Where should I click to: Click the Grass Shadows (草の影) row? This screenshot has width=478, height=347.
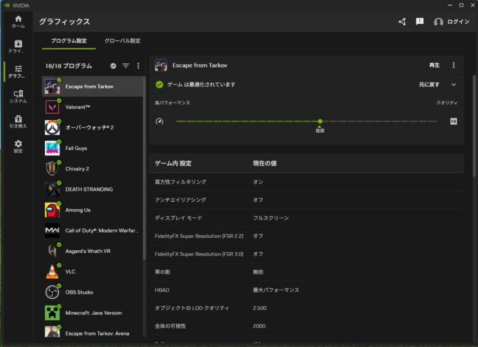coord(307,272)
